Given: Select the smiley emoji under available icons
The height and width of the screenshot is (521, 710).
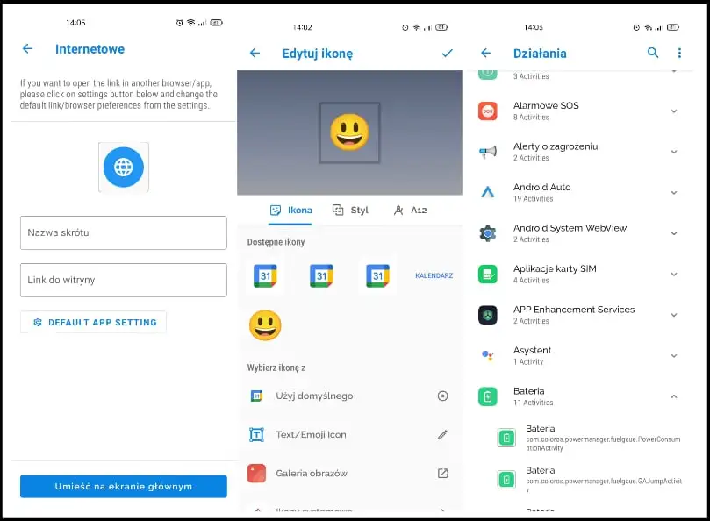Looking at the screenshot, I should click(264, 325).
